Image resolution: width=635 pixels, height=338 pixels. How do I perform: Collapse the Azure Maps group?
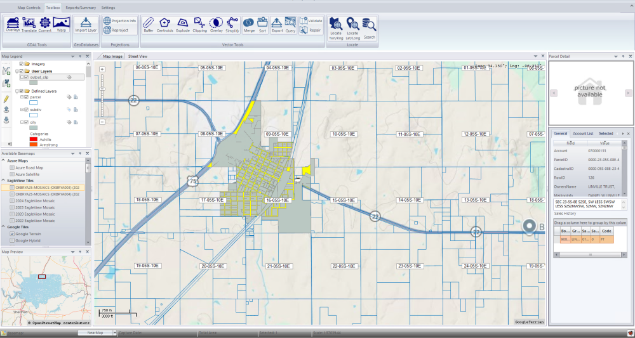click(x=4, y=160)
